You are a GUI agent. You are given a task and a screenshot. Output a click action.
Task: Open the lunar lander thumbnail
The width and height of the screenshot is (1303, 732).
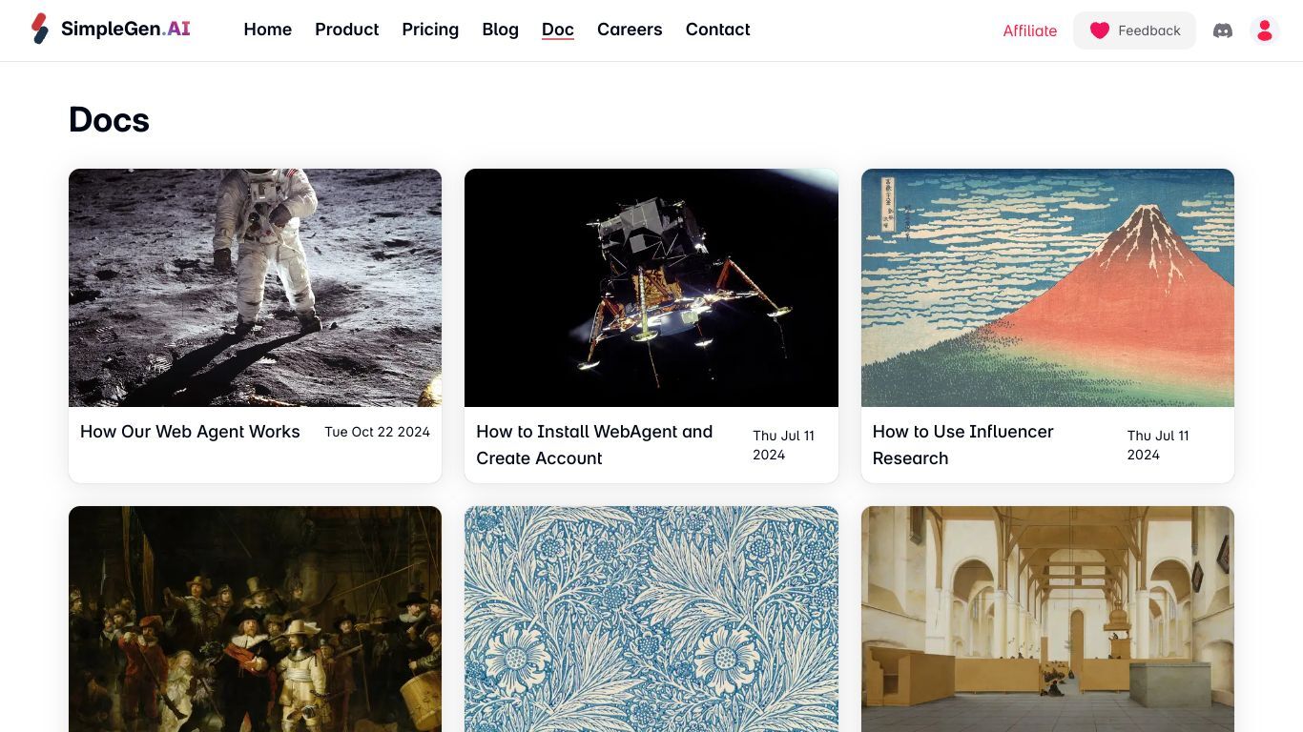(x=651, y=288)
